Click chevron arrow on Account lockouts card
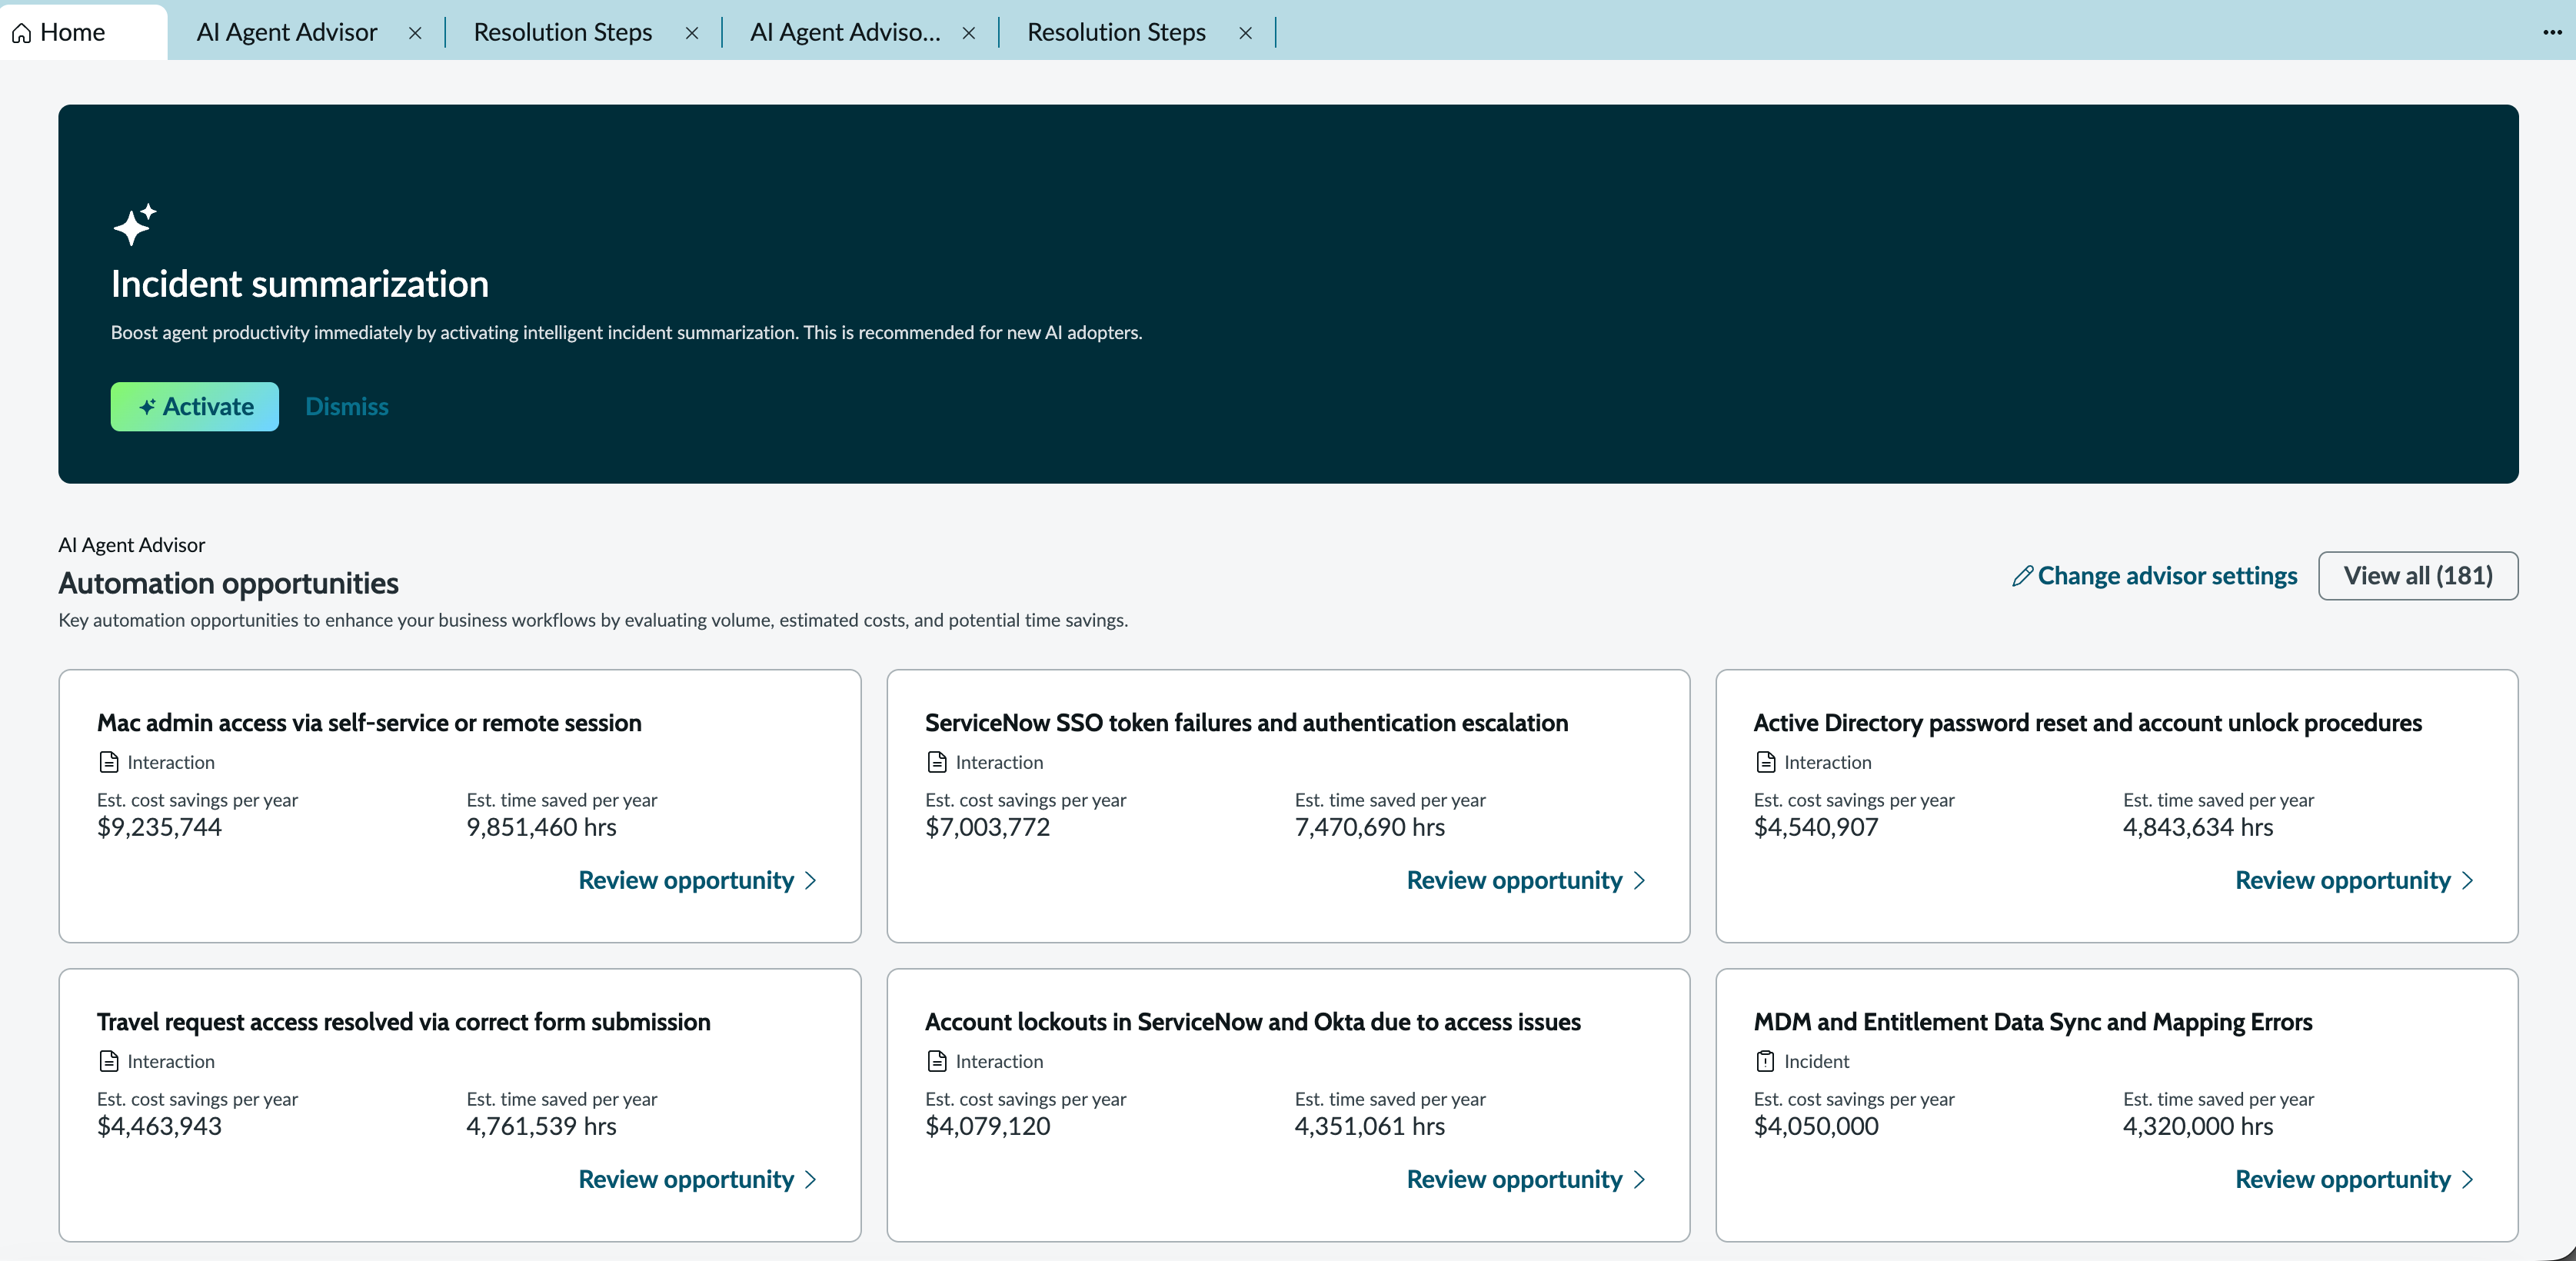This screenshot has width=2576, height=1261. pos(1639,1180)
